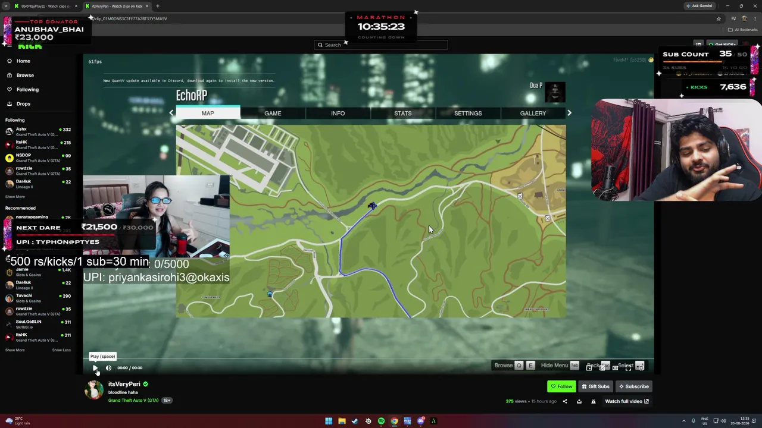Click the video seek progress bar
Screen dimensions: 762x428
click(x=368, y=359)
